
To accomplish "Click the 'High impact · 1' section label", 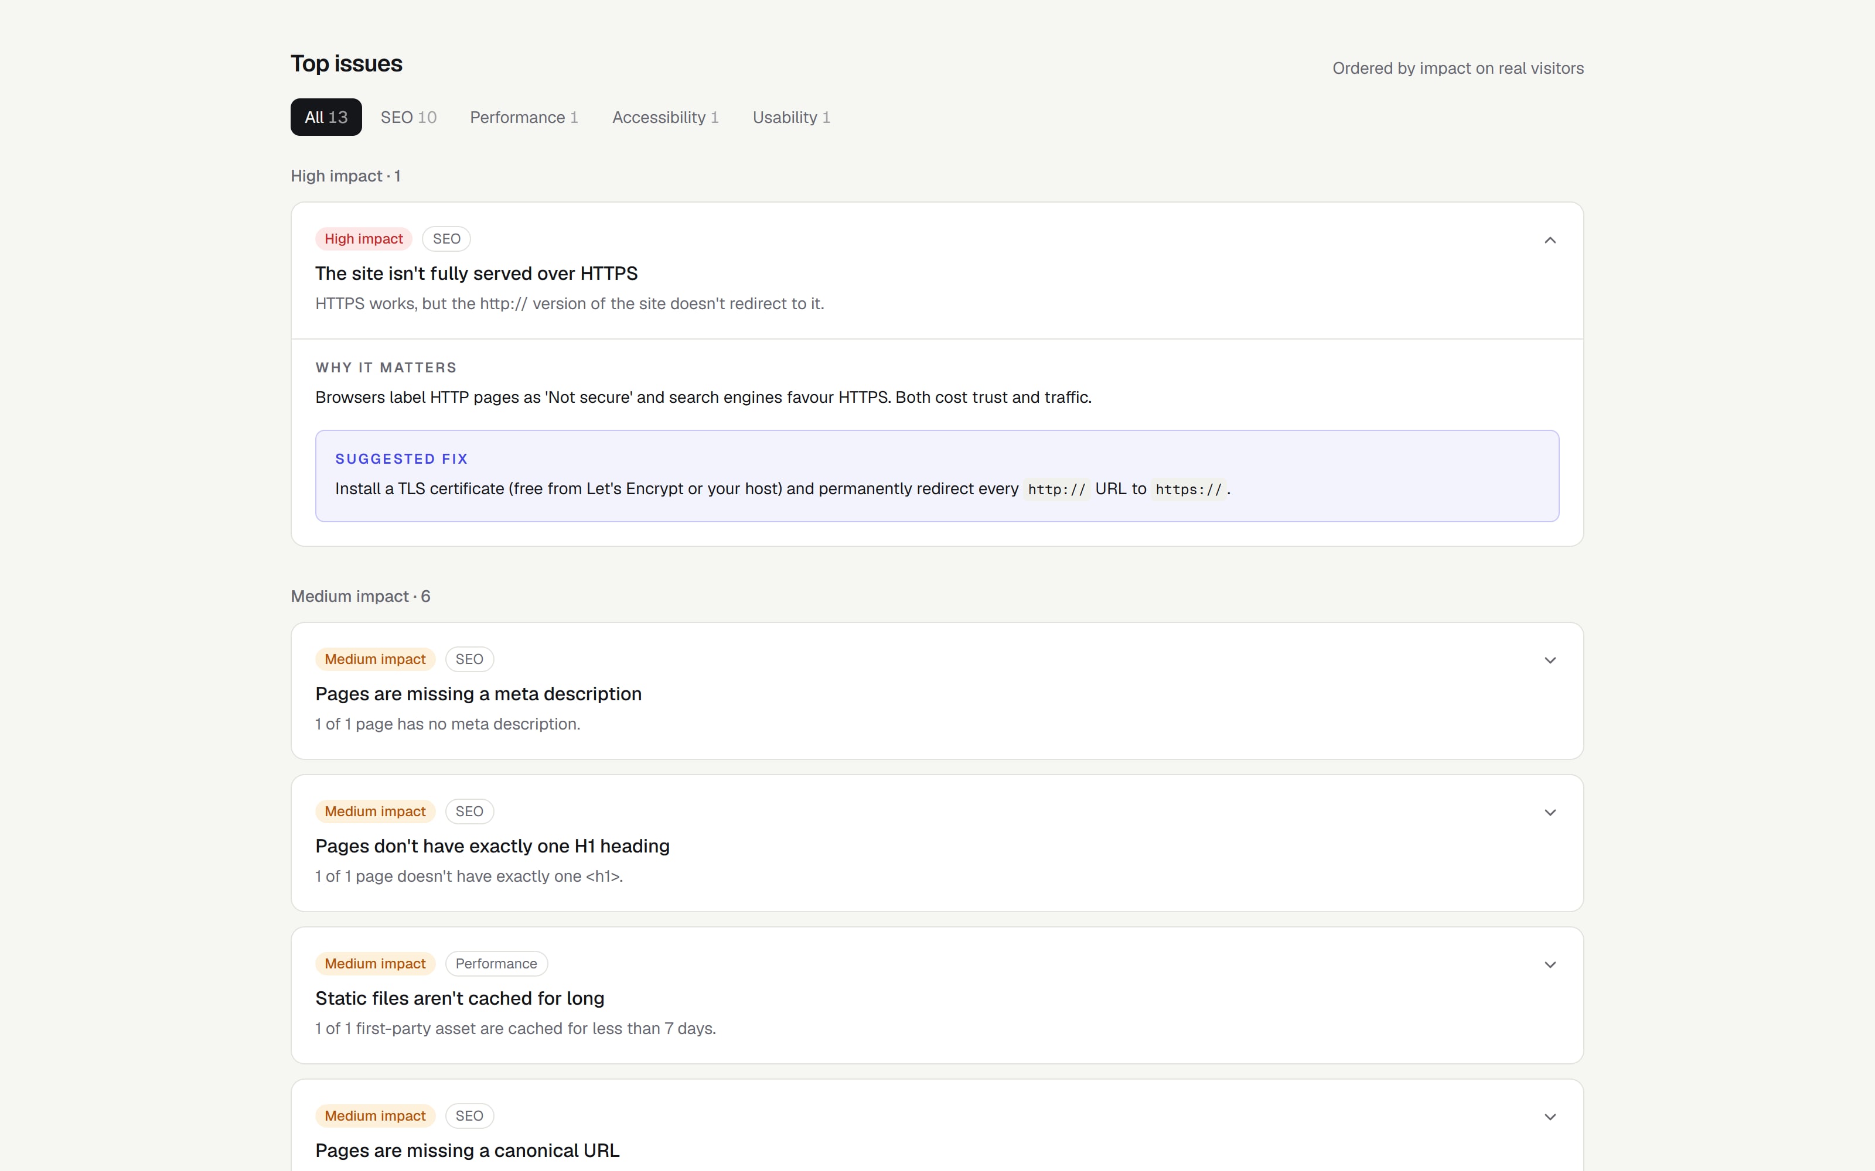I will click(x=346, y=176).
